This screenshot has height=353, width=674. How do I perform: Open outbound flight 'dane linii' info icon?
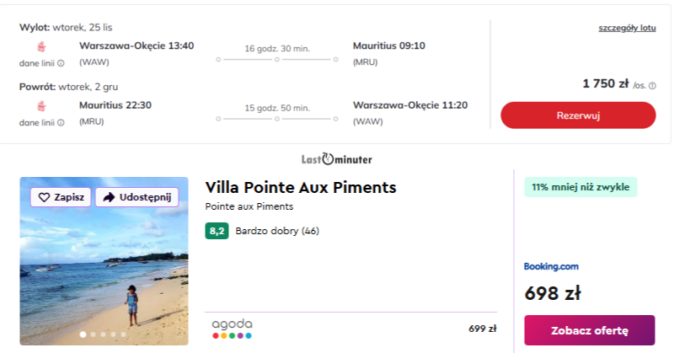[x=61, y=63]
